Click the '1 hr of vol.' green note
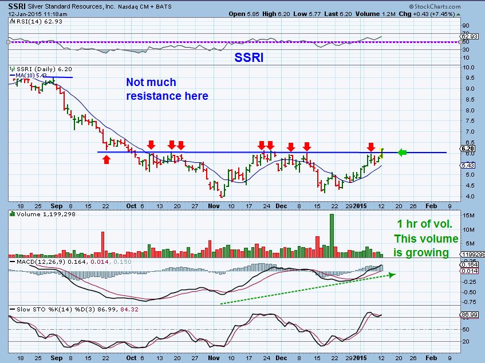The height and width of the screenshot is (363, 485). tap(424, 224)
